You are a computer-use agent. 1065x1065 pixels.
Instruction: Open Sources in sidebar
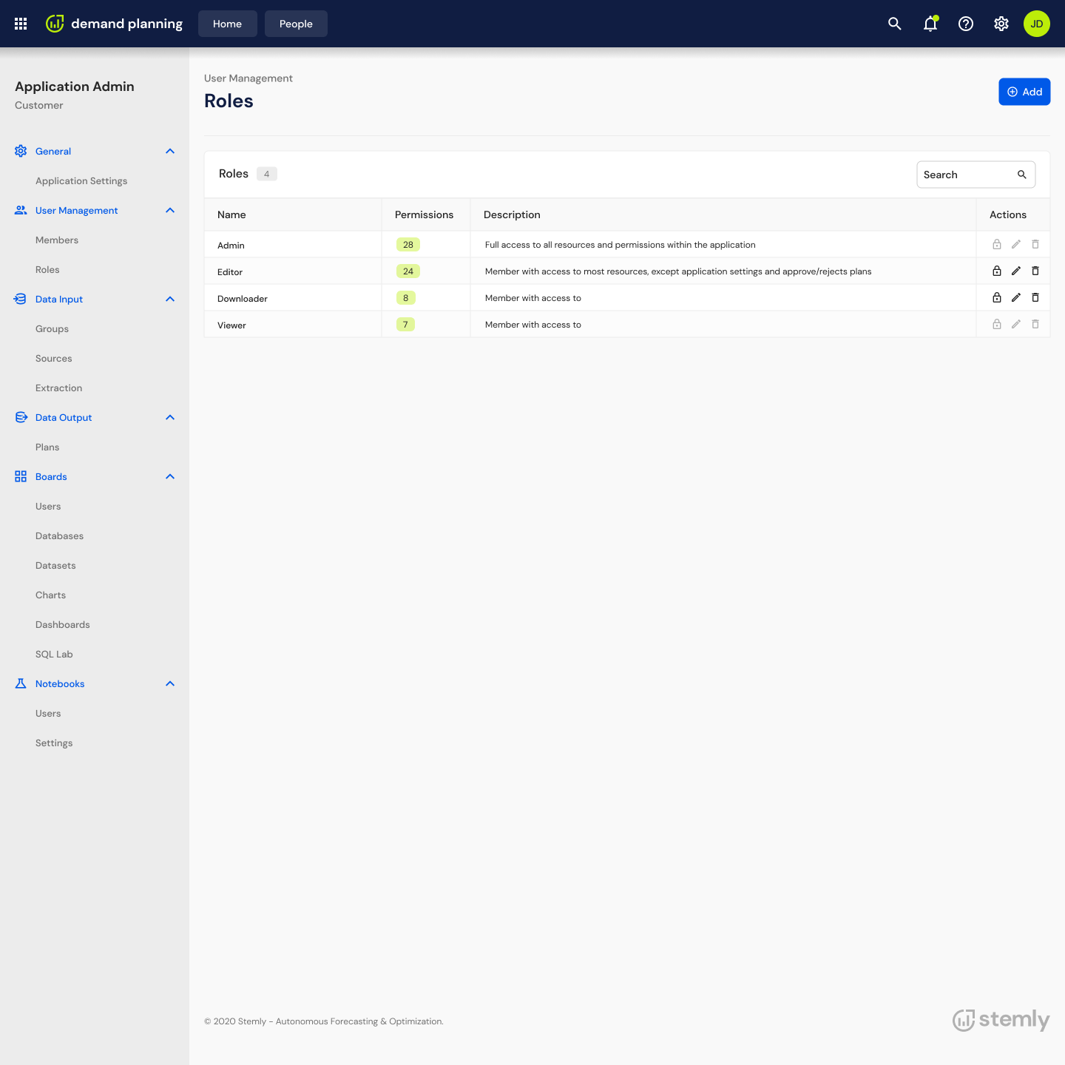pos(54,358)
